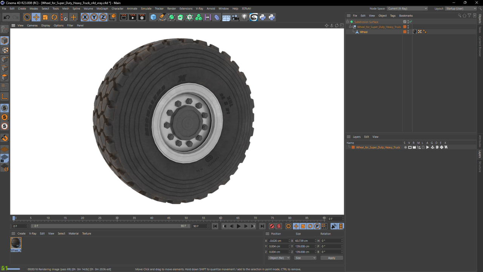Render to Picture Viewer icon
483x272 pixels.
tap(133, 17)
